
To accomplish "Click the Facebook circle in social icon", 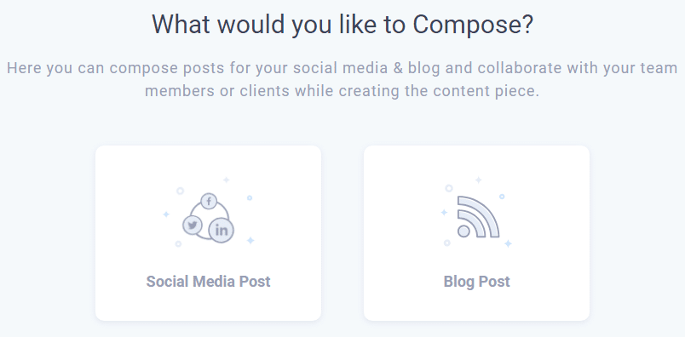I will (x=209, y=201).
